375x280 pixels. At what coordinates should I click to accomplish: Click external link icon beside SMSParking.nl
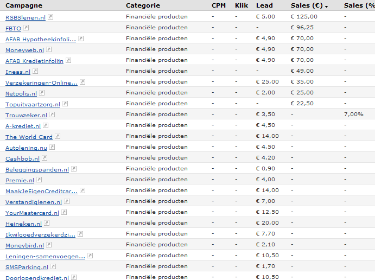pyautogui.click(x=53, y=266)
